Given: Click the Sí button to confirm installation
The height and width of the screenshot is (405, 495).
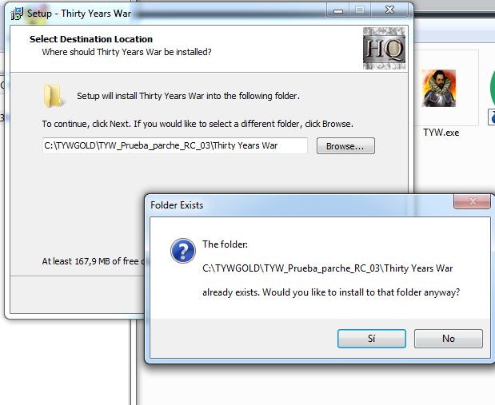Looking at the screenshot, I should tap(370, 339).
